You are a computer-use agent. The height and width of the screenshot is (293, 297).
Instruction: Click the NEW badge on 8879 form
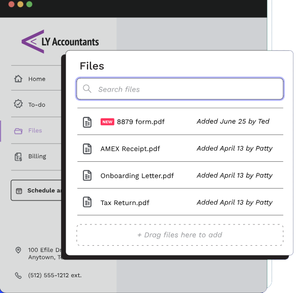click(x=107, y=122)
